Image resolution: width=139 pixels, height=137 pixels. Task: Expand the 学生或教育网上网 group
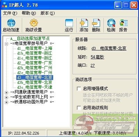point(7,97)
